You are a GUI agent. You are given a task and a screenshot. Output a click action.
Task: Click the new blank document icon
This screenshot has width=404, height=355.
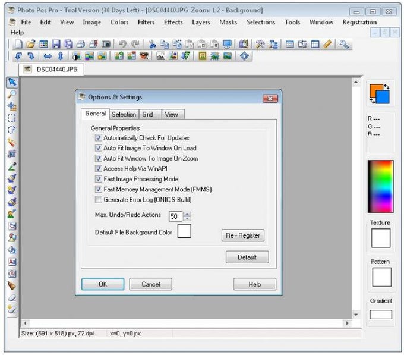point(18,45)
